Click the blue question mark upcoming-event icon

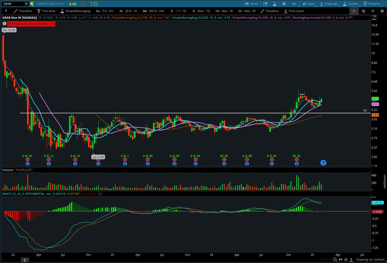point(322,163)
